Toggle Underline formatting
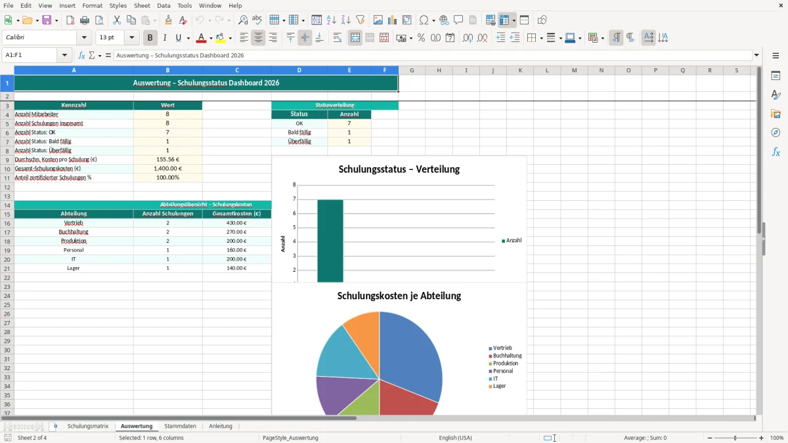Image resolution: width=788 pixels, height=443 pixels. [x=179, y=38]
